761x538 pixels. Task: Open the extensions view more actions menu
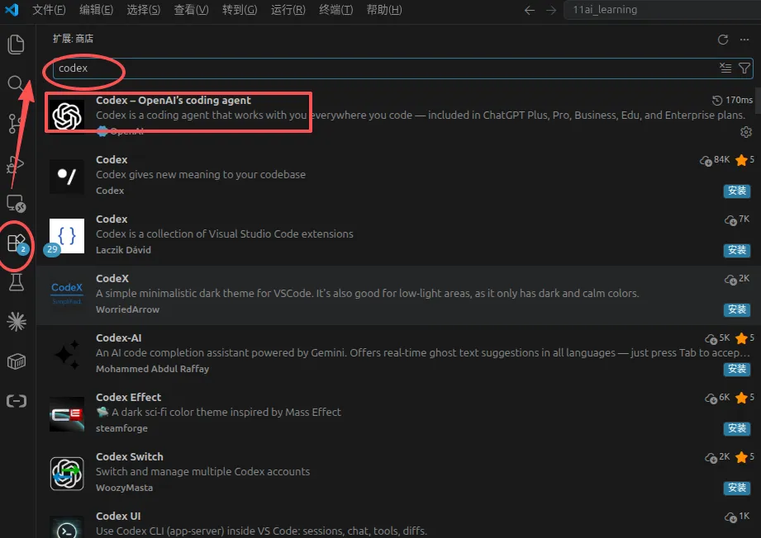coord(744,40)
